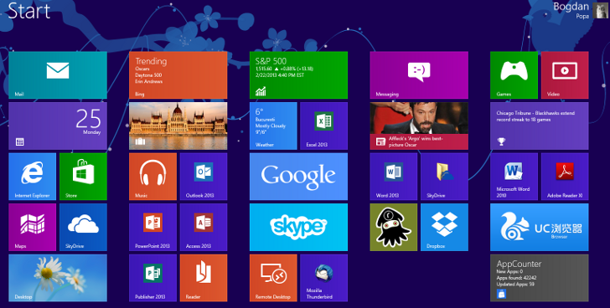This screenshot has height=308, width=610.
Task: Launch Outlook 2013 tile
Action: click(204, 177)
